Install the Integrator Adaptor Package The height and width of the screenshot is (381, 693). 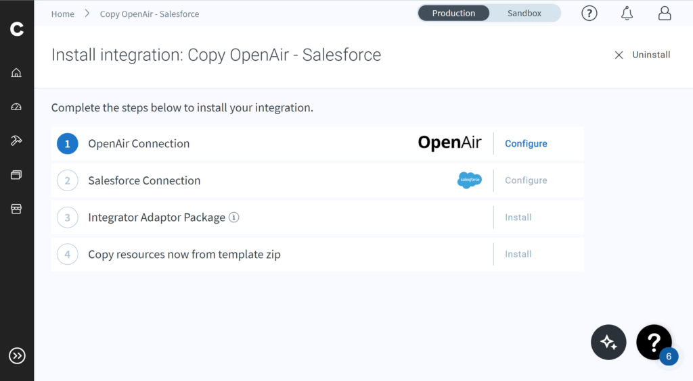518,218
